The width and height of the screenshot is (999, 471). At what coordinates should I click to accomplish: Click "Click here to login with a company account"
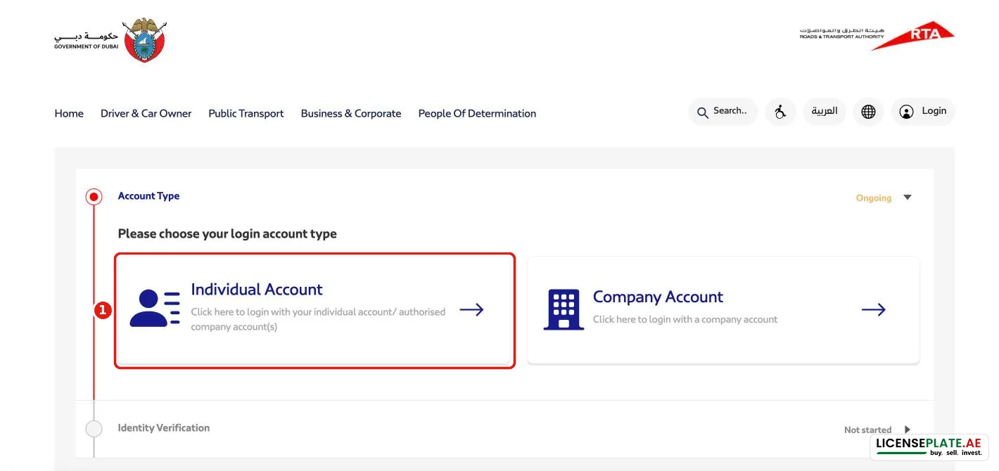coord(685,319)
